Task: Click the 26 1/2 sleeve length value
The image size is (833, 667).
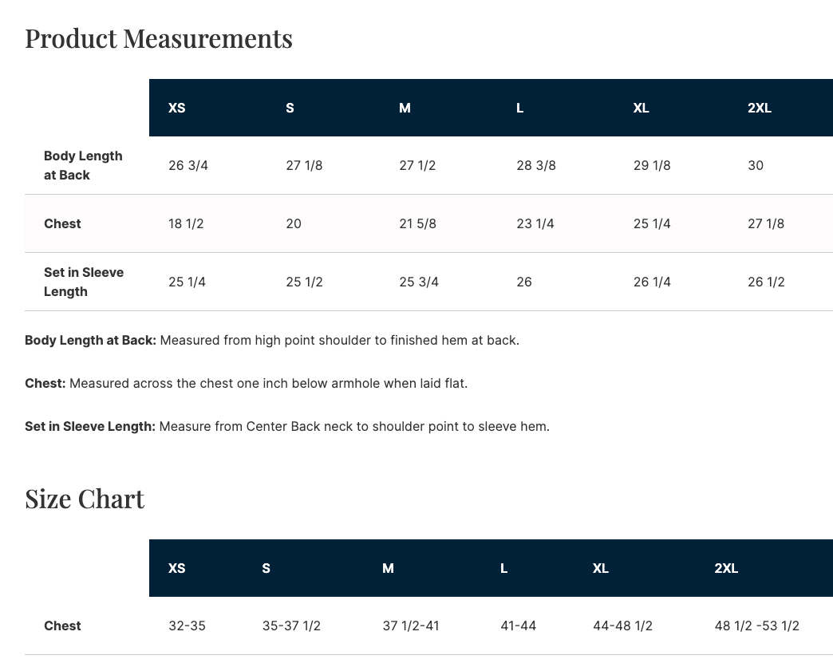Action: (x=766, y=282)
